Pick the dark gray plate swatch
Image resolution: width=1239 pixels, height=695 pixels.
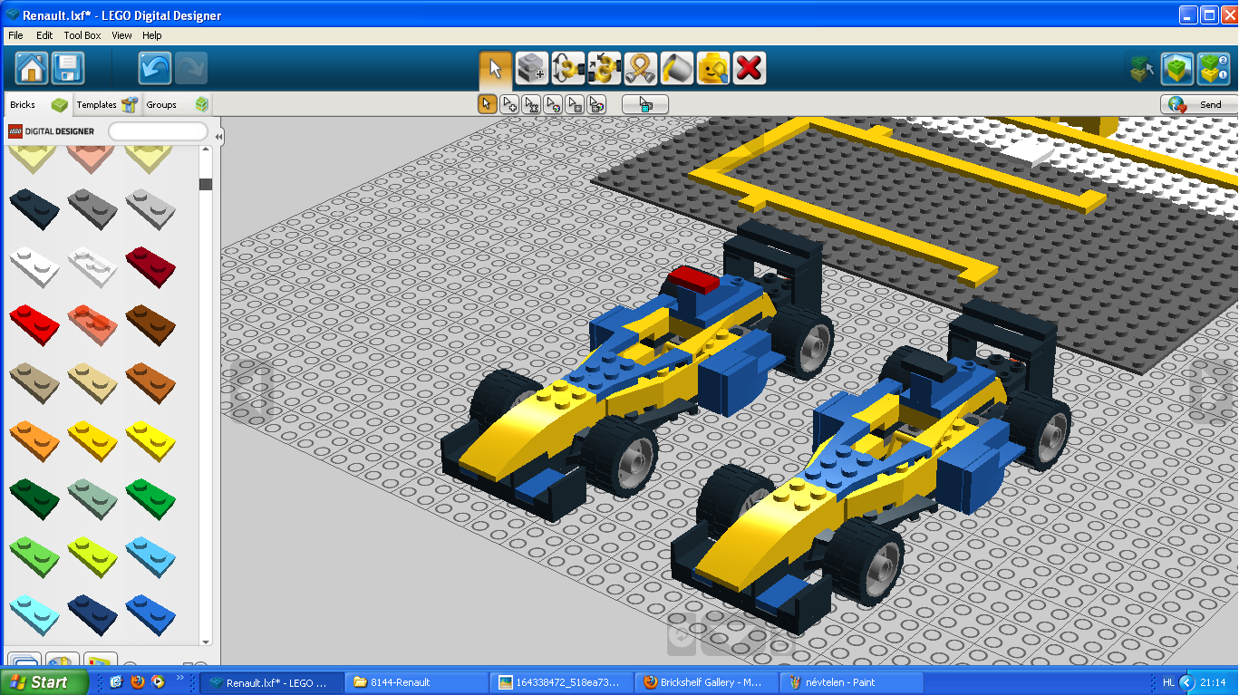[x=92, y=208]
